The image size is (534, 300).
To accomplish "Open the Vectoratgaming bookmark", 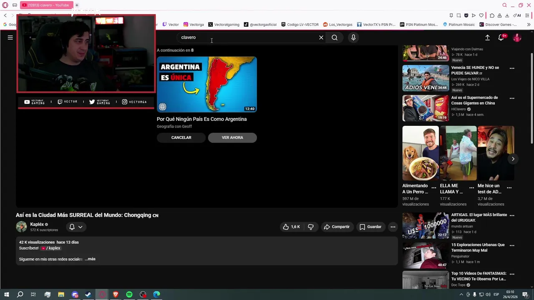I will (x=224, y=25).
